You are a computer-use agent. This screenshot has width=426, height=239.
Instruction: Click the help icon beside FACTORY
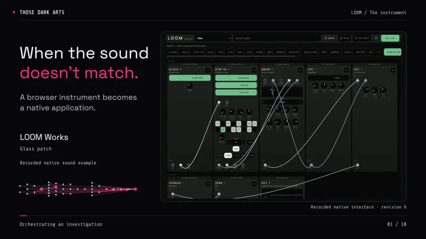(x=376, y=38)
